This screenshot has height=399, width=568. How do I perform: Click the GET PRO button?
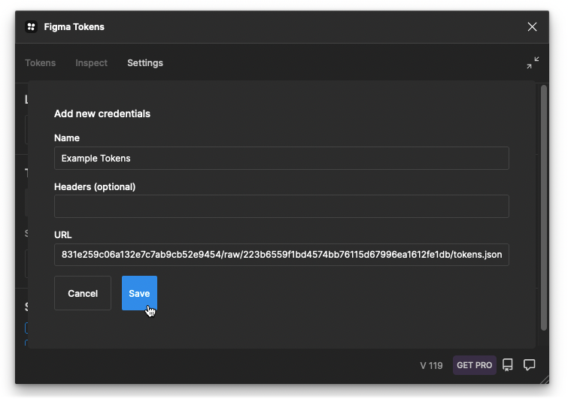474,365
